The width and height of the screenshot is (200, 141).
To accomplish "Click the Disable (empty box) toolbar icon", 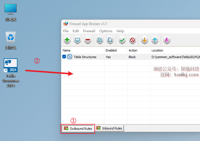I will (110, 40).
